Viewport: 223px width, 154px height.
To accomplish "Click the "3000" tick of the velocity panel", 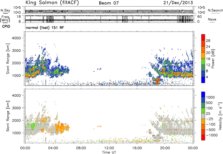I will click(x=16, y=108).
